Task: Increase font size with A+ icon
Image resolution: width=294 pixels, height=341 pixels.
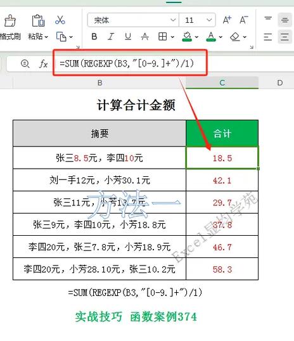Action: coord(227,20)
